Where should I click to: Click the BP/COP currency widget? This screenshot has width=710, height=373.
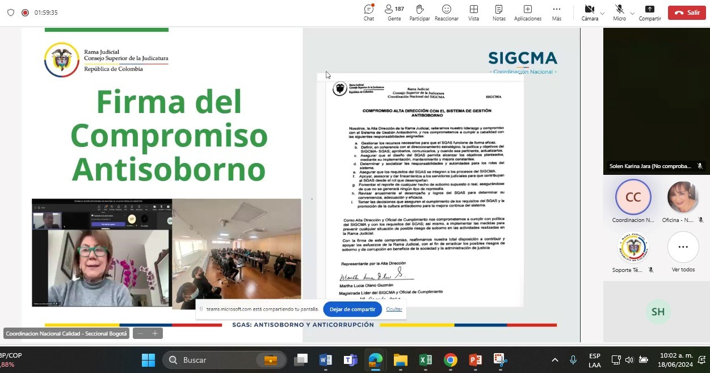[11, 360]
